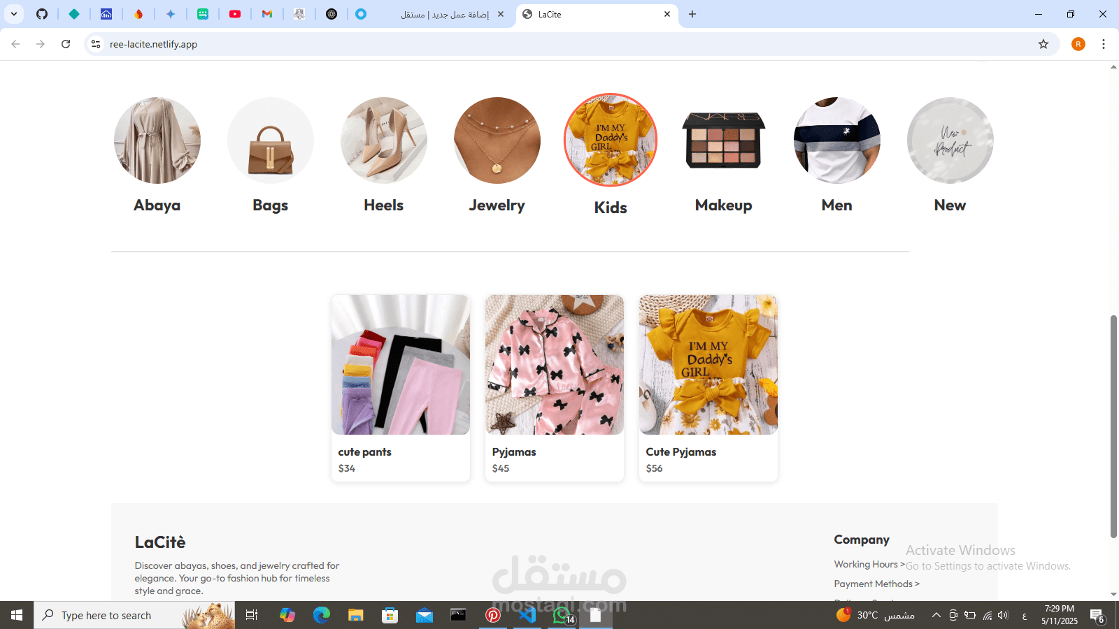Open the Windows Start menu

(17, 615)
